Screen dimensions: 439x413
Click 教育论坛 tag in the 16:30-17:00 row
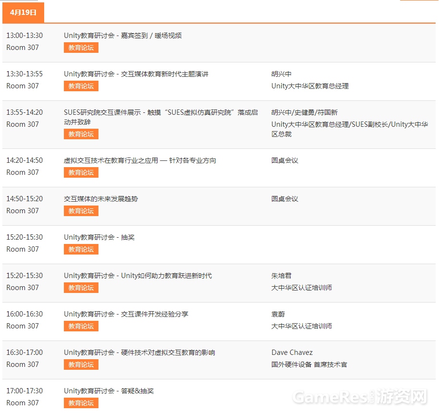tap(81, 364)
